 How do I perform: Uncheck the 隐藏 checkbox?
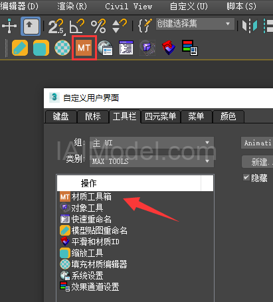coord(246,177)
